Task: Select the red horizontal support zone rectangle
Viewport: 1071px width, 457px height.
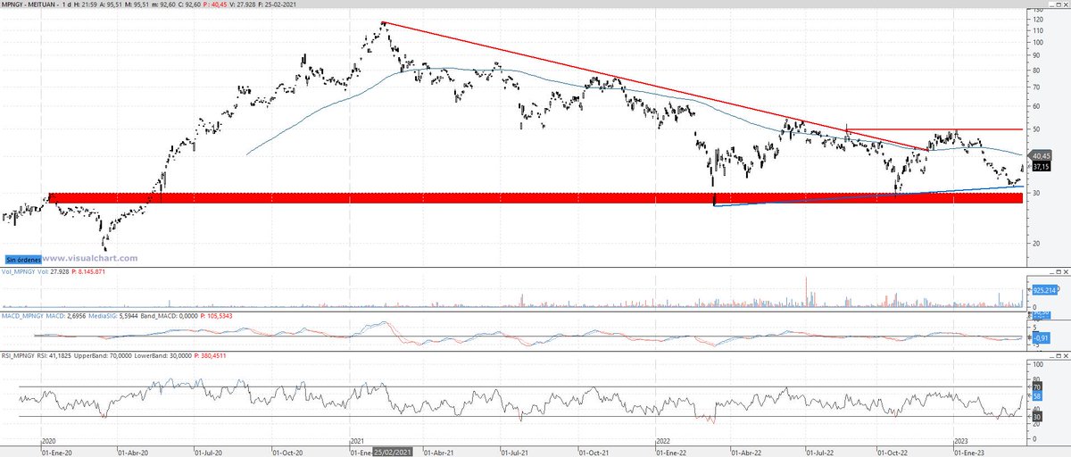Action: click(x=535, y=197)
